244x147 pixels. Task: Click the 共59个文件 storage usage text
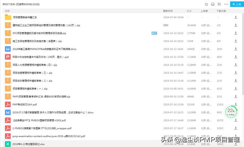pyautogui.click(x=21, y=4)
